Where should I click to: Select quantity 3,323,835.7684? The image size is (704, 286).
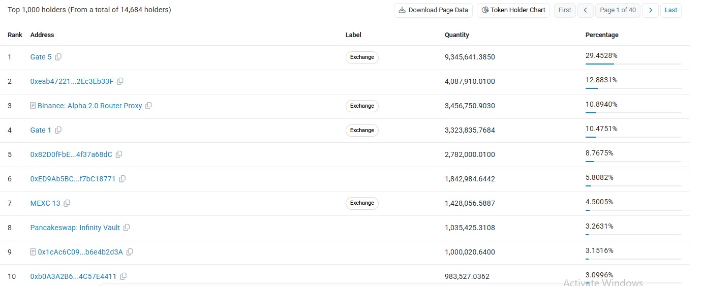click(470, 130)
